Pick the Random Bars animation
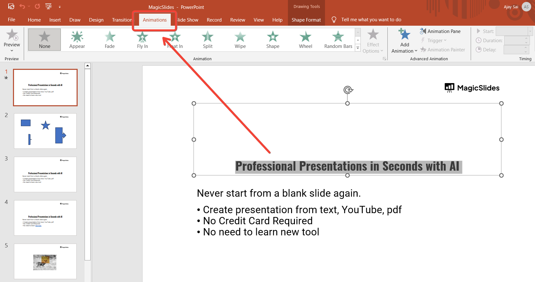The width and height of the screenshot is (535, 282). [338, 40]
